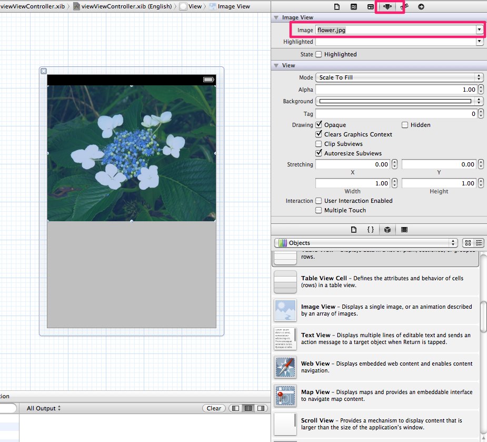Select the Text View library object

tap(375, 339)
